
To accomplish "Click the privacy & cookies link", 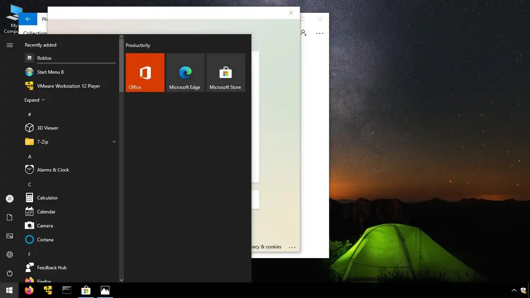I will (266, 247).
